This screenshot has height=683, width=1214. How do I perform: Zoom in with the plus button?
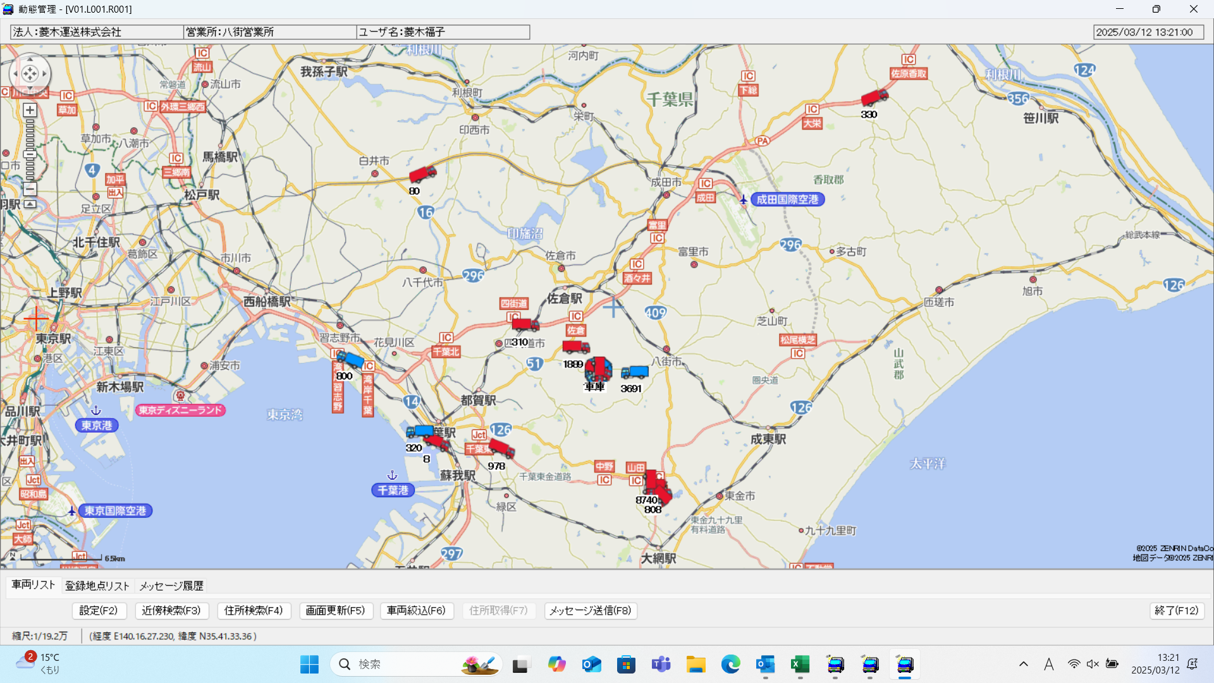coord(30,110)
